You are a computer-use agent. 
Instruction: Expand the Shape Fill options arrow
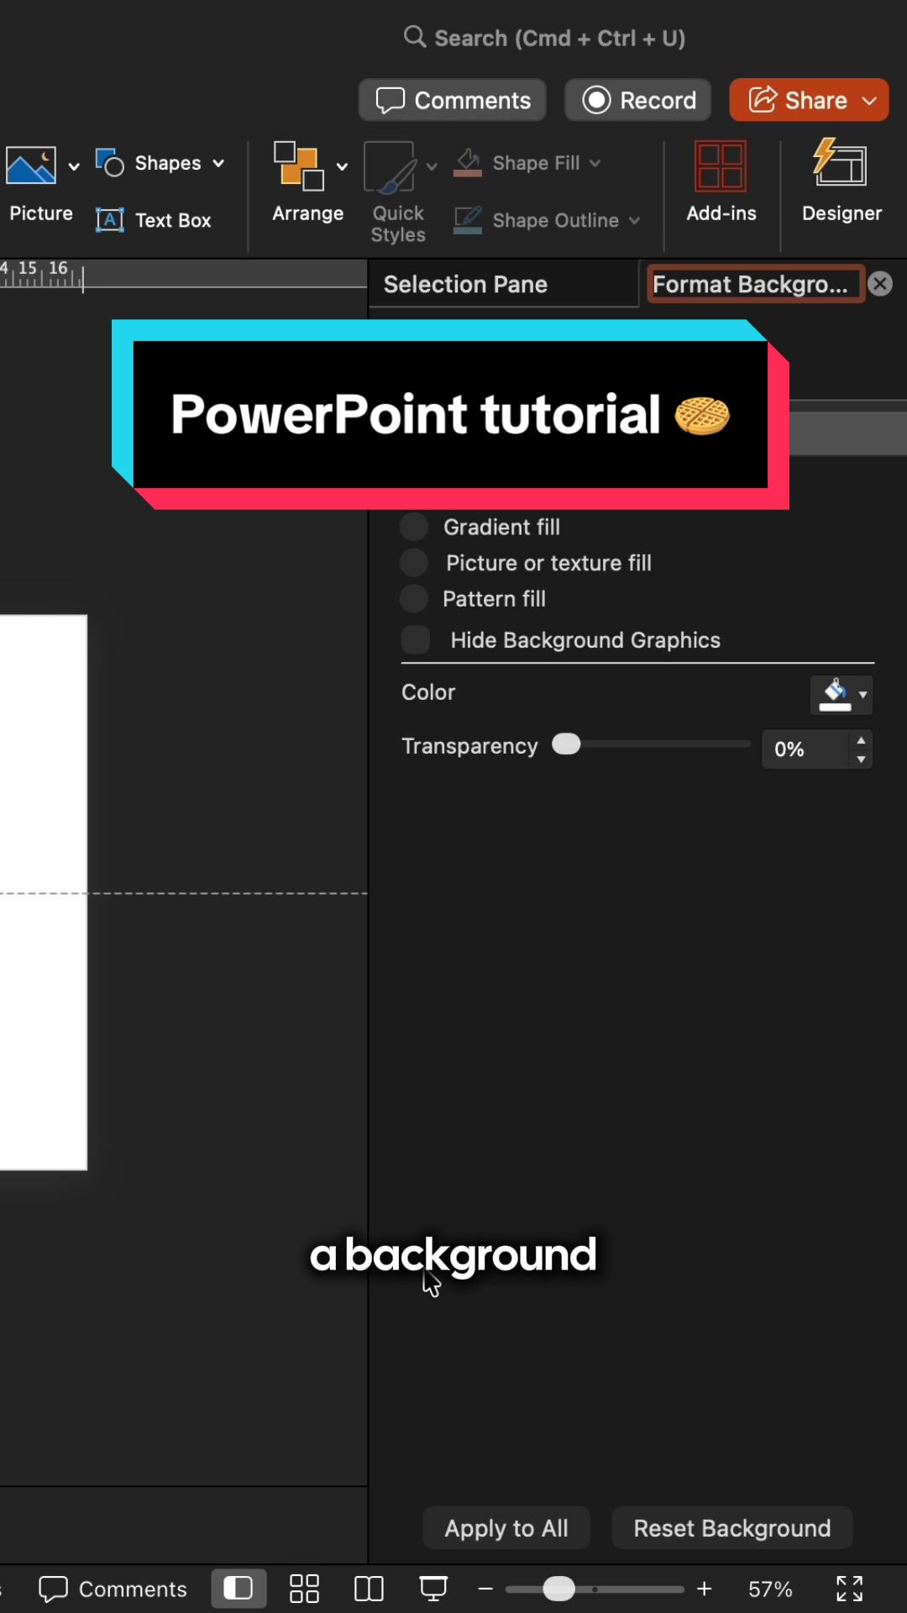pyautogui.click(x=595, y=163)
